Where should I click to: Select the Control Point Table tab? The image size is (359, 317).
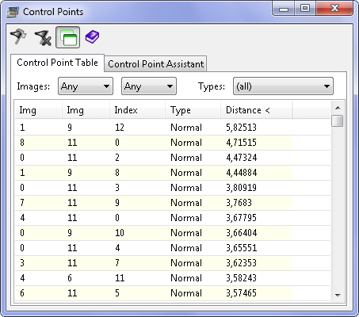click(57, 63)
